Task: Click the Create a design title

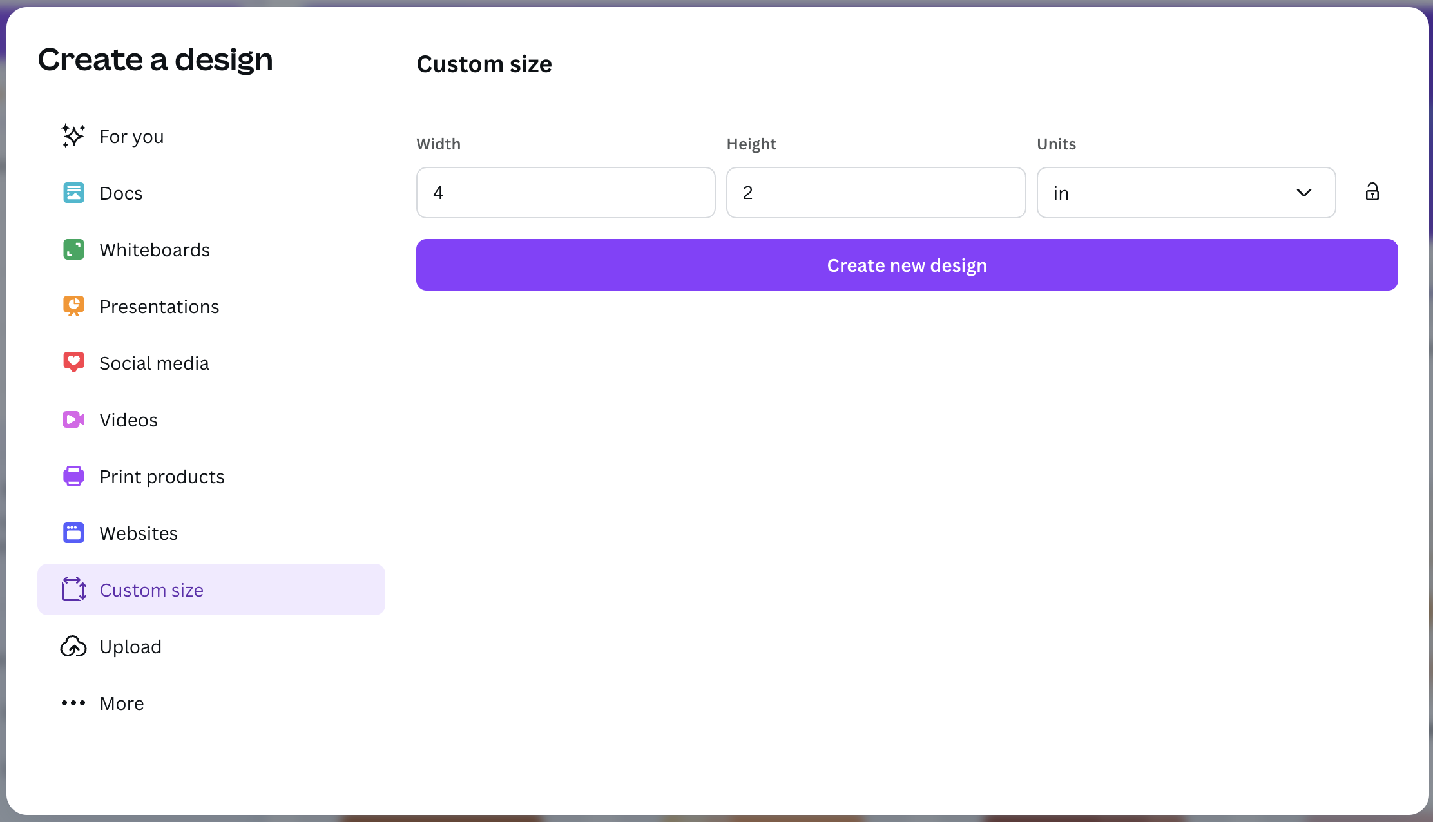Action: 155,60
